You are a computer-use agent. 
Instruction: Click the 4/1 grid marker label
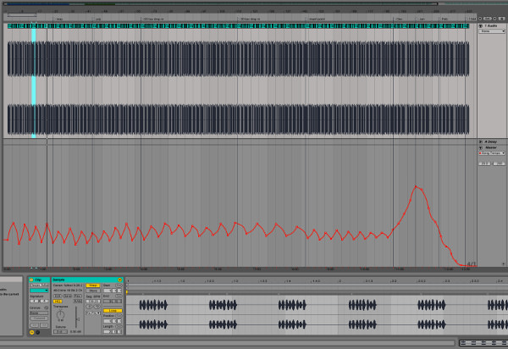point(472,264)
